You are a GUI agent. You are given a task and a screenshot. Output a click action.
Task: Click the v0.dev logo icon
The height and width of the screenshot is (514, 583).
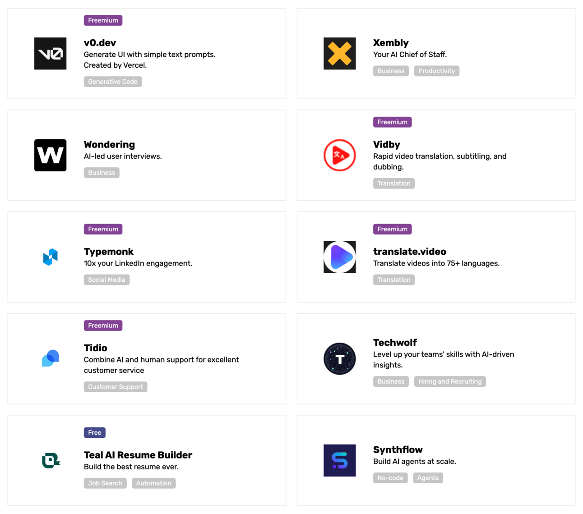[x=50, y=54]
